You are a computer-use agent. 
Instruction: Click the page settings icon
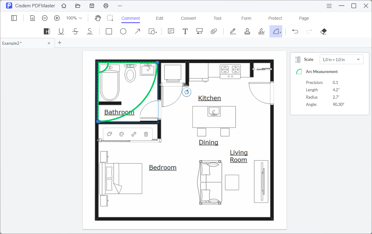tap(33, 18)
